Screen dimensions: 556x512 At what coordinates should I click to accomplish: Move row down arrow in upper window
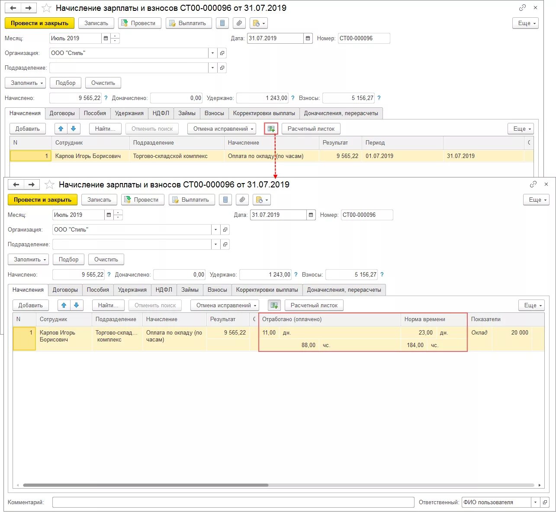pyautogui.click(x=73, y=129)
